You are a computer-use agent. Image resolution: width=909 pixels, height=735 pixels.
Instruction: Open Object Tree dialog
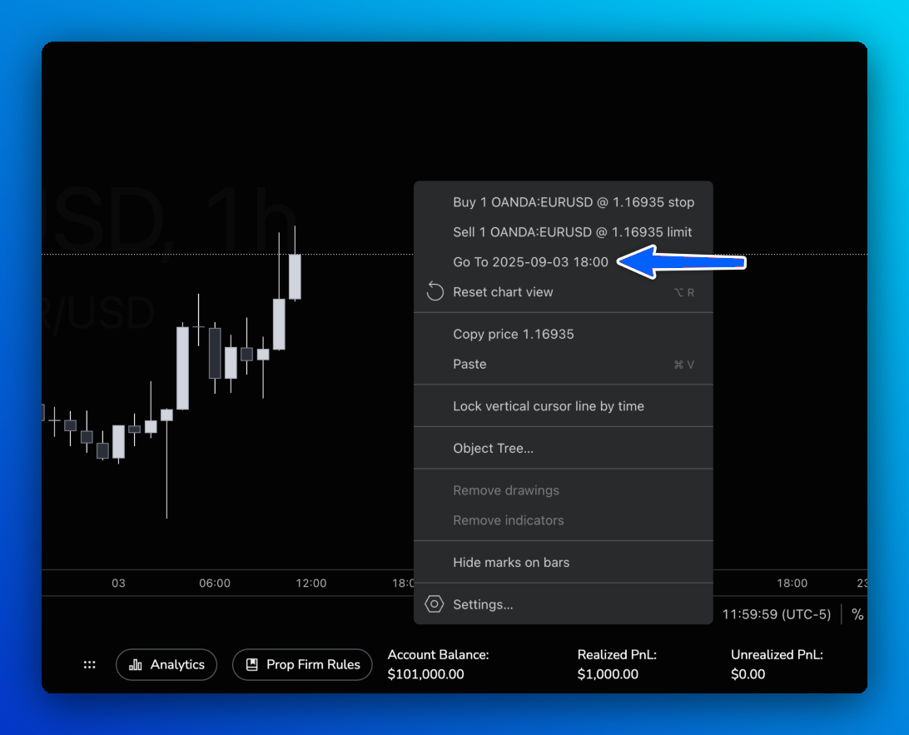pyautogui.click(x=563, y=449)
